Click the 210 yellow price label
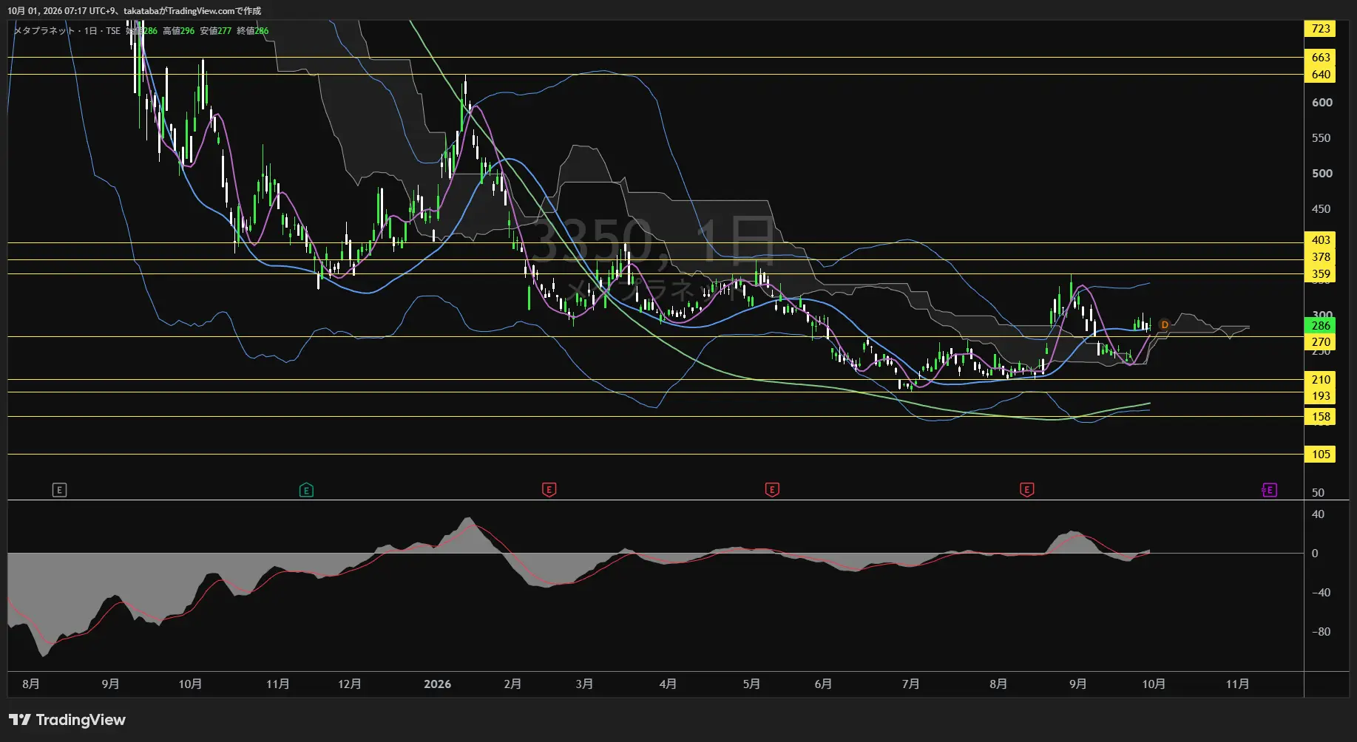The height and width of the screenshot is (742, 1357). pos(1321,380)
